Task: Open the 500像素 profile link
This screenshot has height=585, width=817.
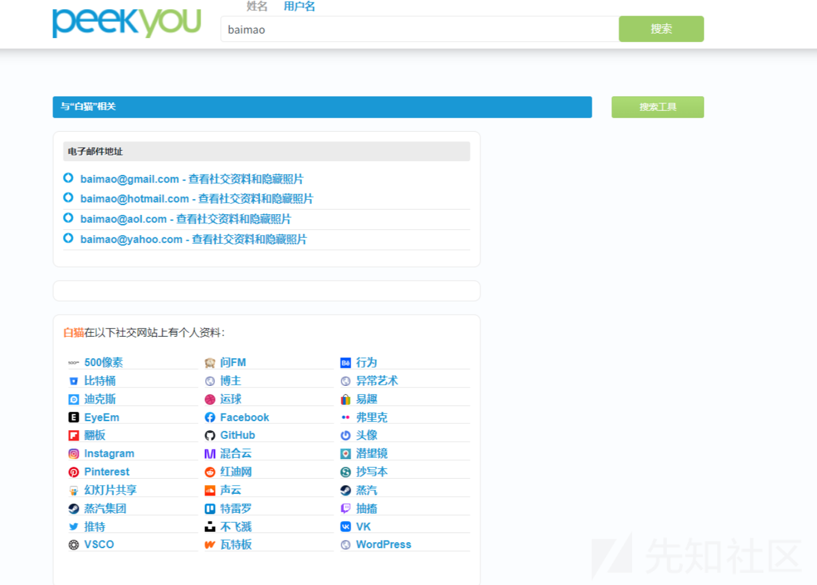Action: (x=103, y=363)
